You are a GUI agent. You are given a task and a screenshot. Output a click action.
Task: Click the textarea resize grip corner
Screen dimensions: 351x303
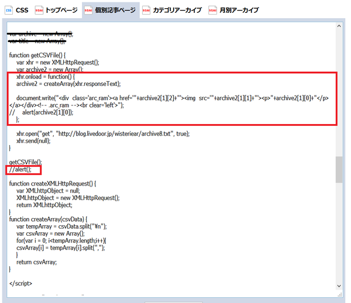click(340, 294)
